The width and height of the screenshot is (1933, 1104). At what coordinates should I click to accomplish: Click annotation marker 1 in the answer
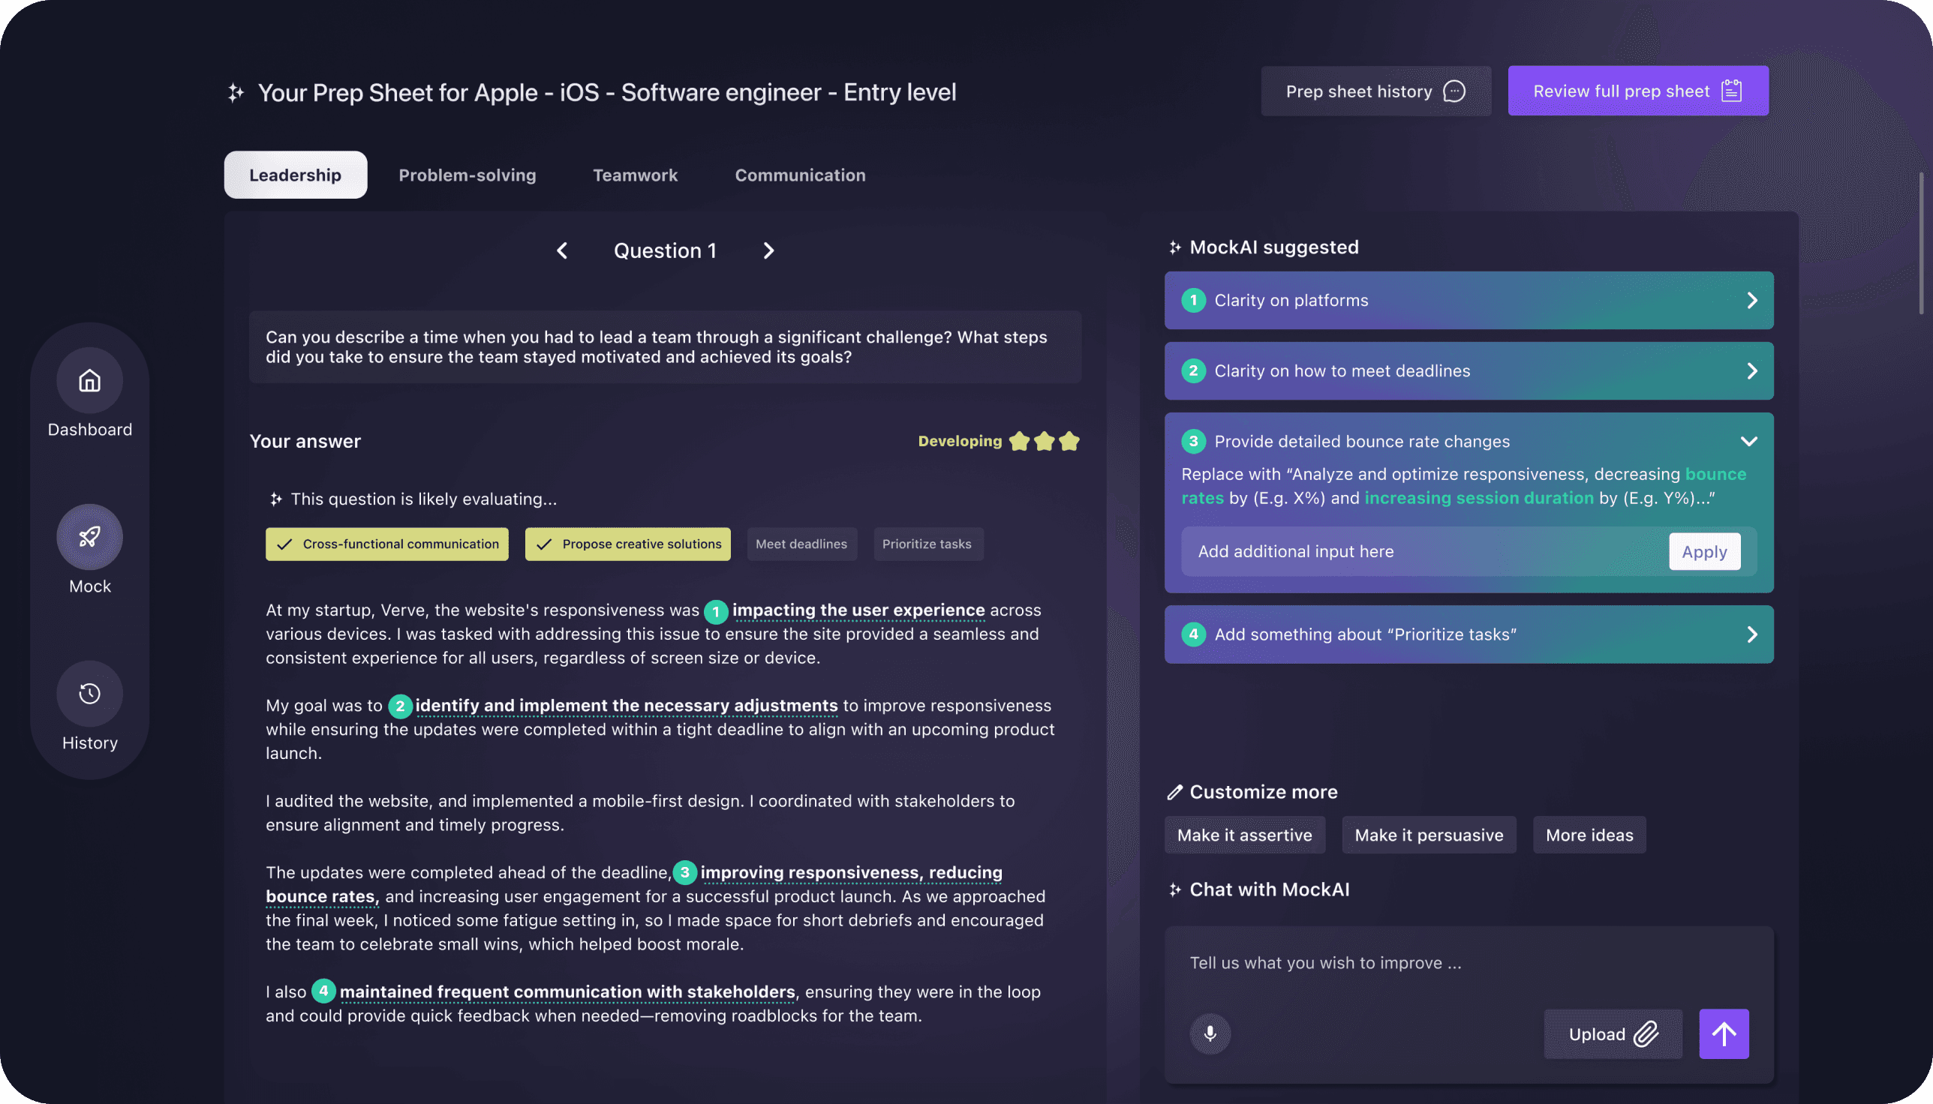(x=715, y=611)
